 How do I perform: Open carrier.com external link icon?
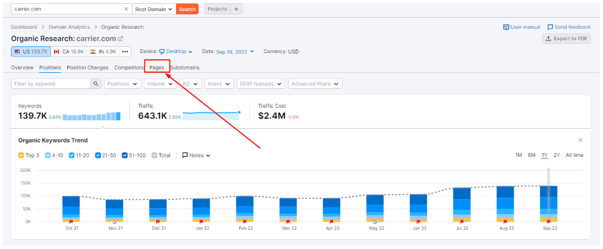click(x=120, y=39)
